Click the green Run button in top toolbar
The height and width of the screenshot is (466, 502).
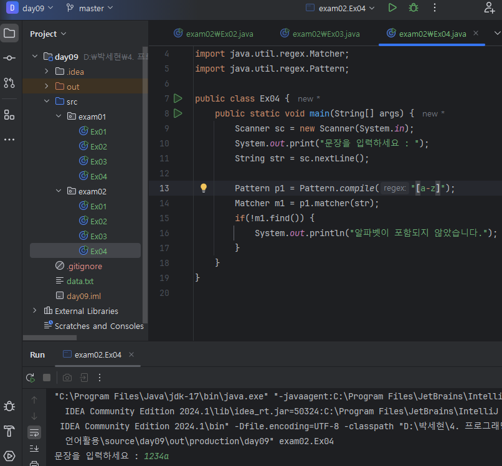point(392,8)
